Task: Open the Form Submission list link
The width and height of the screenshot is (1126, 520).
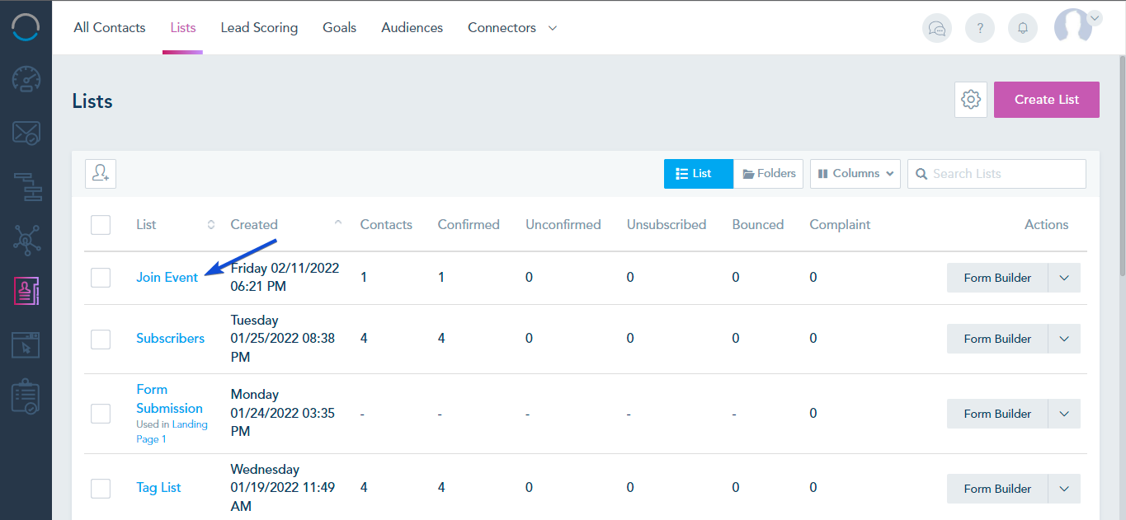Action: [x=169, y=399]
